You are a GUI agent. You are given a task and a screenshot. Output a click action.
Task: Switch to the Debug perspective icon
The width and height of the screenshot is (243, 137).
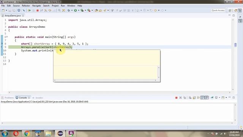[x=240, y=10]
